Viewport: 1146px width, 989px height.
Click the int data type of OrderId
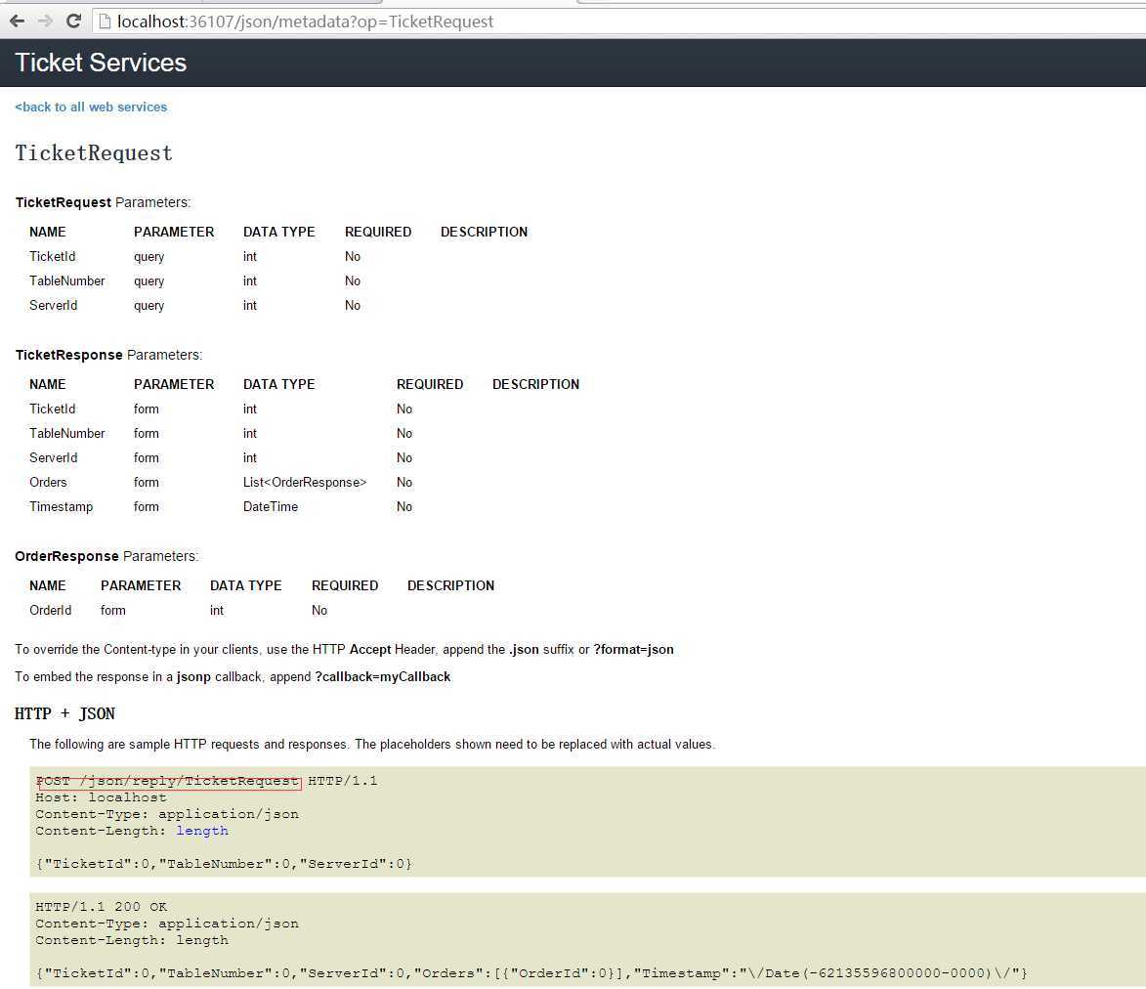[x=217, y=611]
